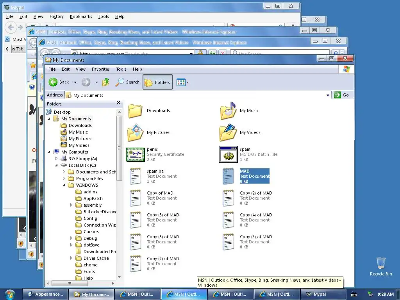
Task: Open the Help menu in My Documents
Action: click(137, 69)
